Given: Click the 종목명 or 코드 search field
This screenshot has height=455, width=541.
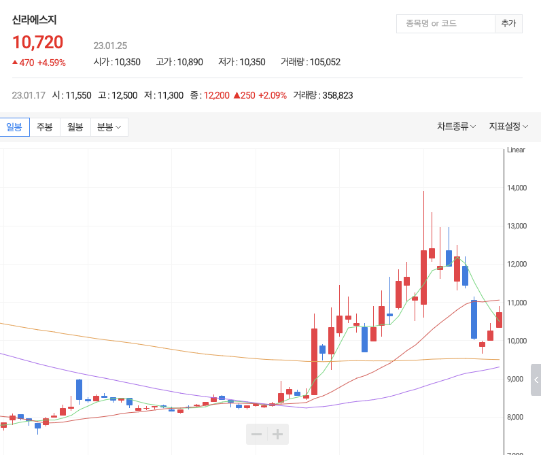Looking at the screenshot, I should click(446, 24).
